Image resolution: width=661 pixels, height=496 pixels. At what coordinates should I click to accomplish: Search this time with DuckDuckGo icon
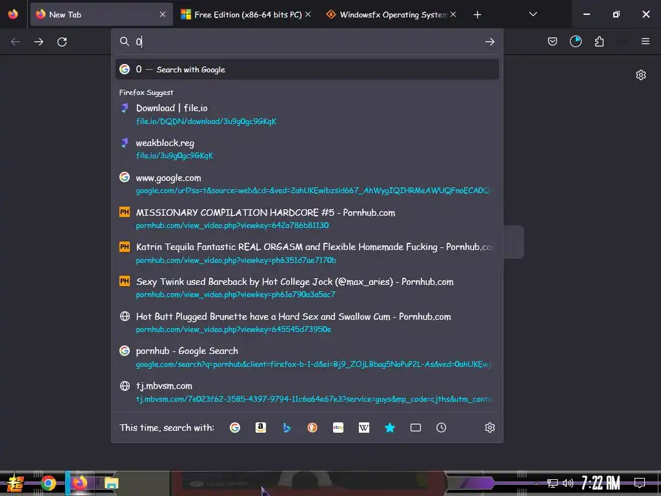click(312, 428)
